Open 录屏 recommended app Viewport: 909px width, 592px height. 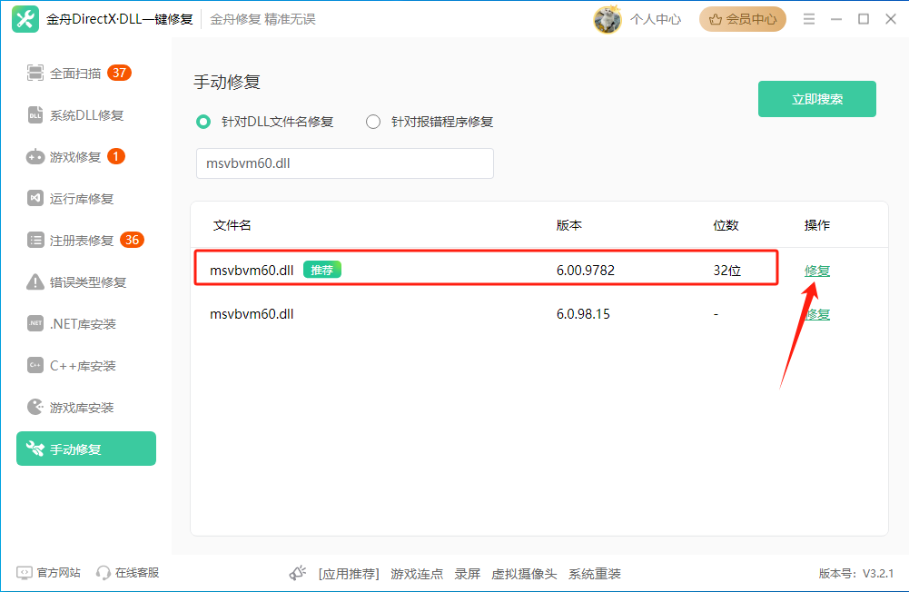pyautogui.click(x=468, y=574)
